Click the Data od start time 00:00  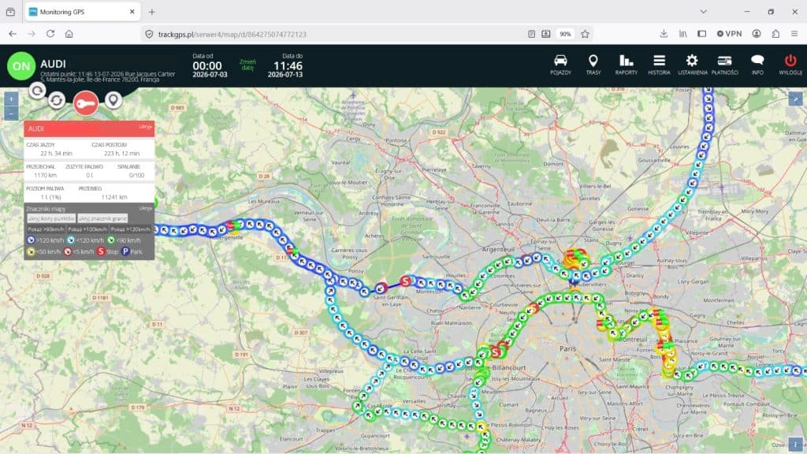tap(207, 66)
